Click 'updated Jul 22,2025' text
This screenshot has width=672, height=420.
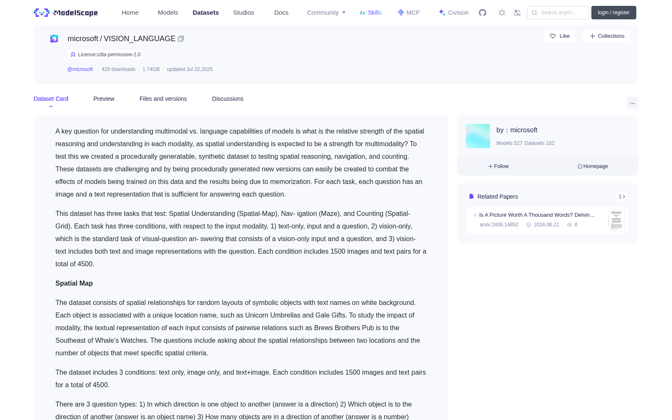[189, 69]
